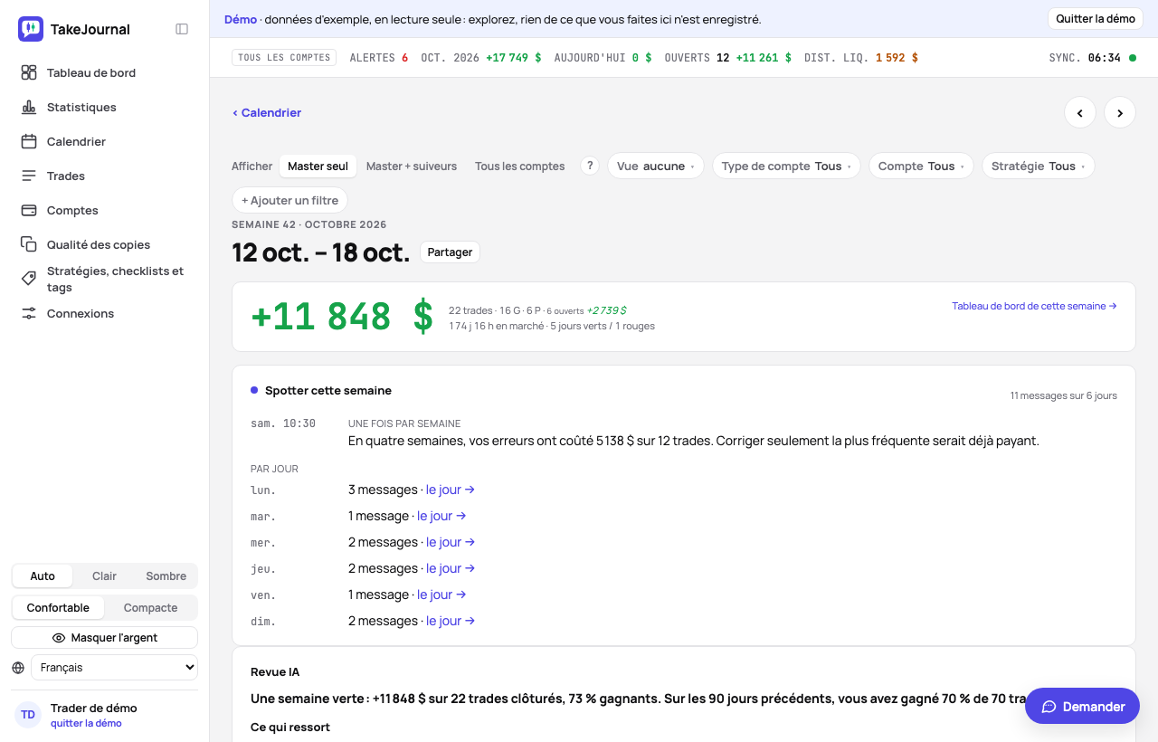The height and width of the screenshot is (742, 1158).
Task: Open the Compte filter dropdown
Action: point(921,166)
